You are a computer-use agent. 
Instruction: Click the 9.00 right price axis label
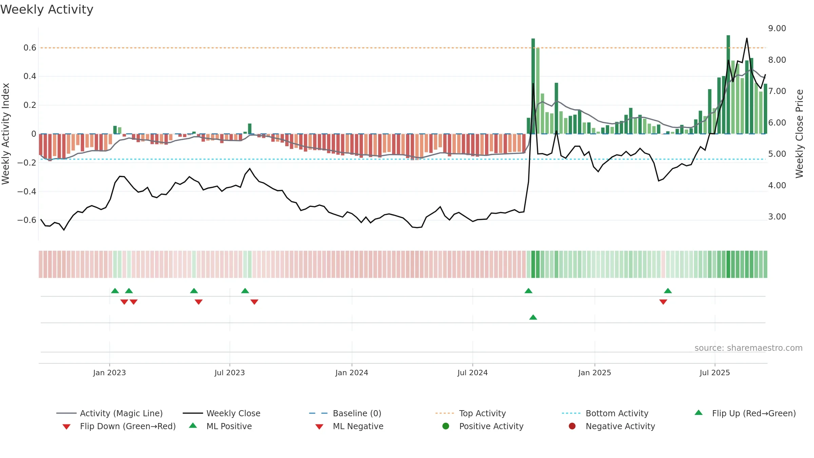coord(777,28)
